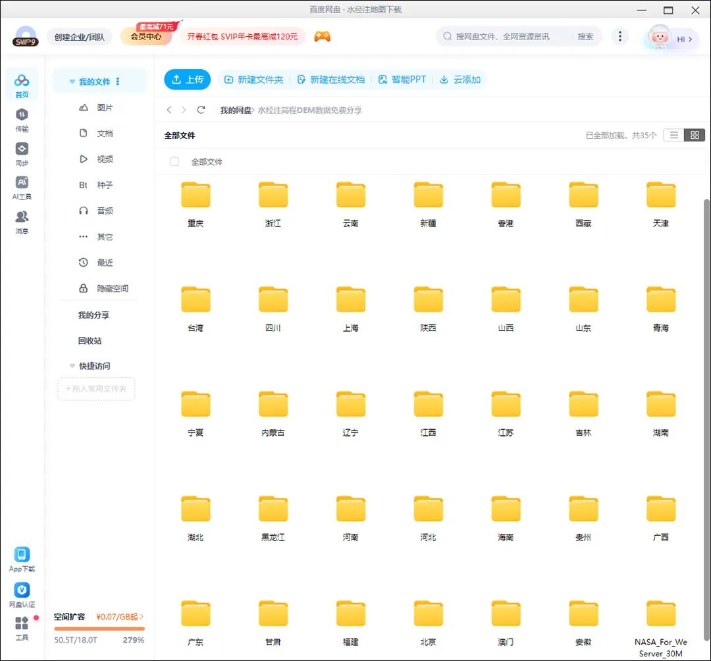The height and width of the screenshot is (661, 711).
Task: Select 图片 category
Action: 96,107
